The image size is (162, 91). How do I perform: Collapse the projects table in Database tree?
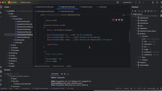(x=136, y=34)
